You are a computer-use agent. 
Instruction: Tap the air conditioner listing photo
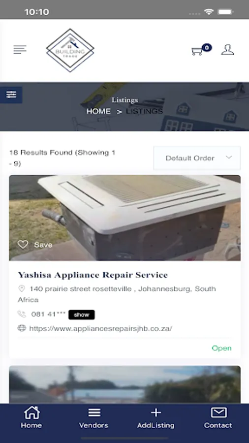[125, 218]
